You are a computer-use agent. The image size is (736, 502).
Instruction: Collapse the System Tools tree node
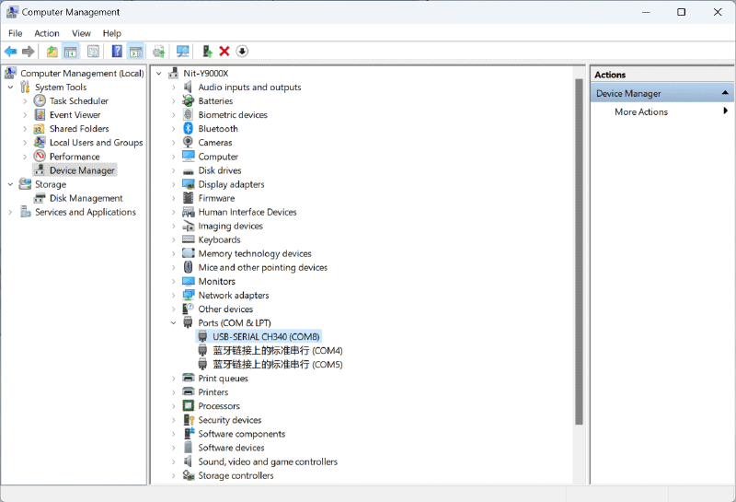click(11, 88)
